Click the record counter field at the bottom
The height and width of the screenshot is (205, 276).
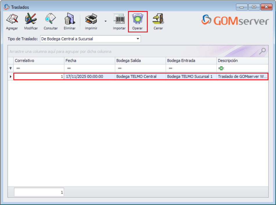pyautogui.click(x=39, y=192)
